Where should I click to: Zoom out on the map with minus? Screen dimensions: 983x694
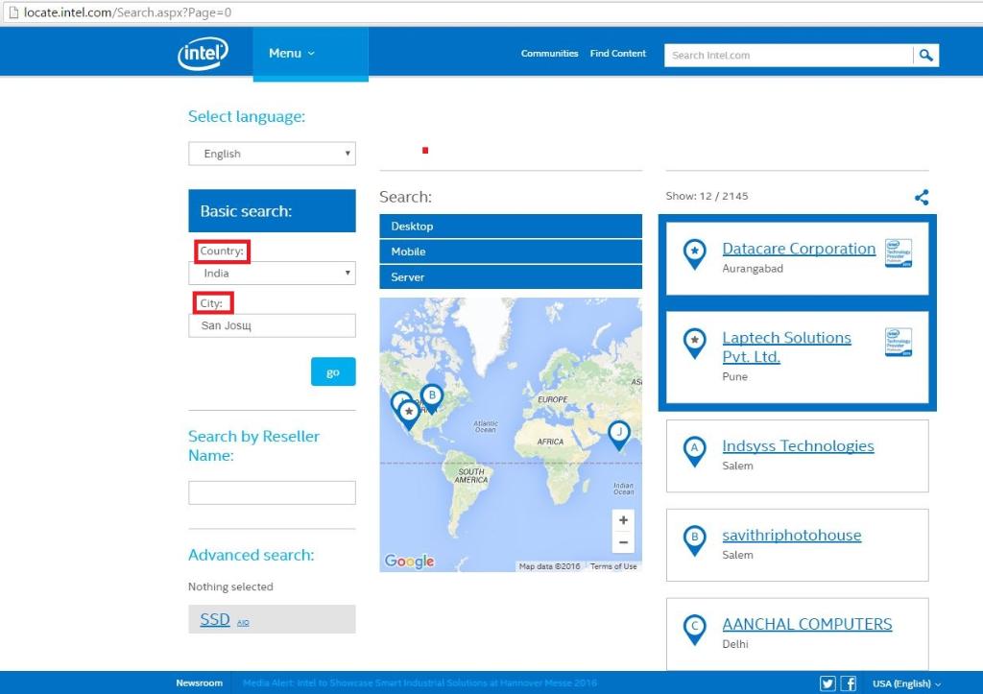tap(623, 542)
